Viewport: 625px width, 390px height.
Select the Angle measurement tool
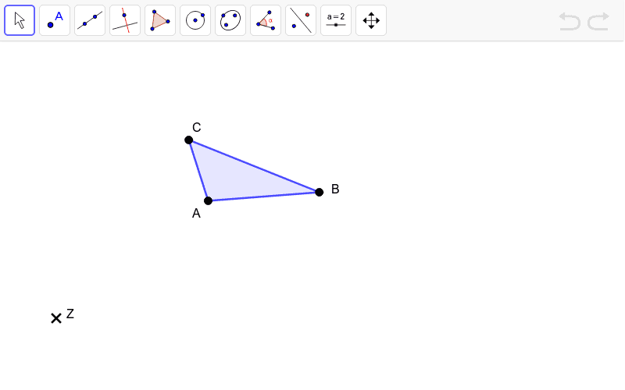tap(266, 20)
